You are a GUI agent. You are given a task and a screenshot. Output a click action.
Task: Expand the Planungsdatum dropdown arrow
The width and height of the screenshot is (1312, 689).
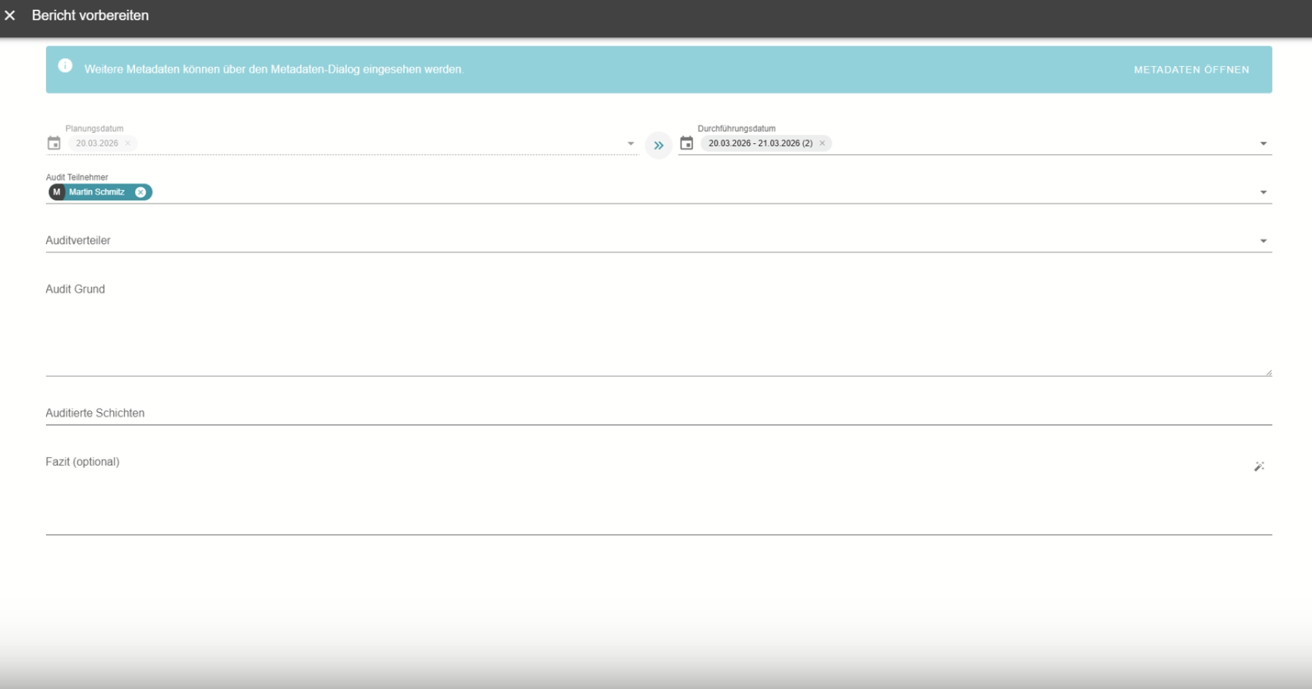pyautogui.click(x=631, y=144)
